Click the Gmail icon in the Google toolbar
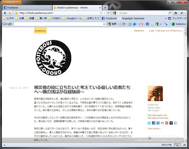189x149 pixels. pos(141,24)
